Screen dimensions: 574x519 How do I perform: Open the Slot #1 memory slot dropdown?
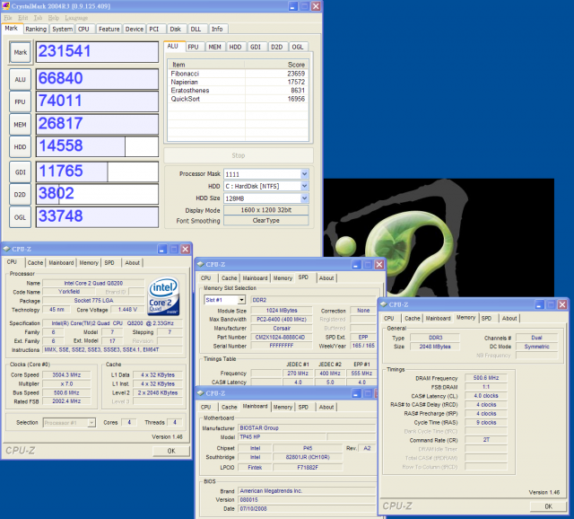click(x=241, y=300)
